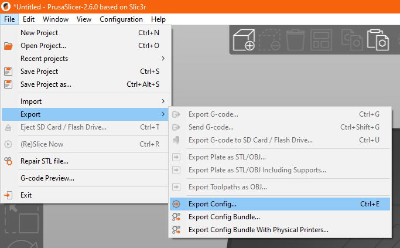Viewport: 400px width, 248px height.
Task: Select Export Config... highlighted entry
Action: (x=280, y=204)
